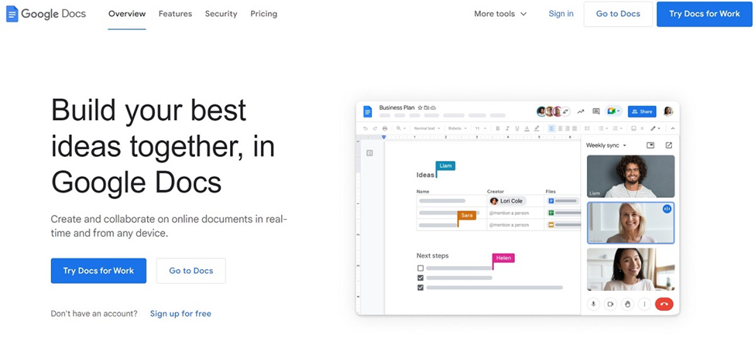The width and height of the screenshot is (755, 348).
Task: Turn off camera in the call panel
Action: 610,304
